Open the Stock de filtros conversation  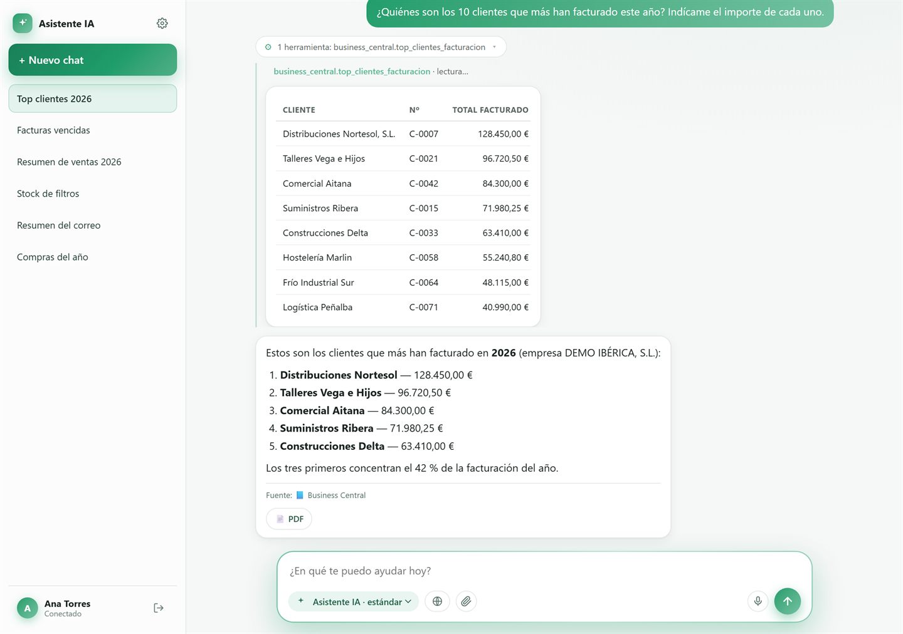click(x=93, y=194)
